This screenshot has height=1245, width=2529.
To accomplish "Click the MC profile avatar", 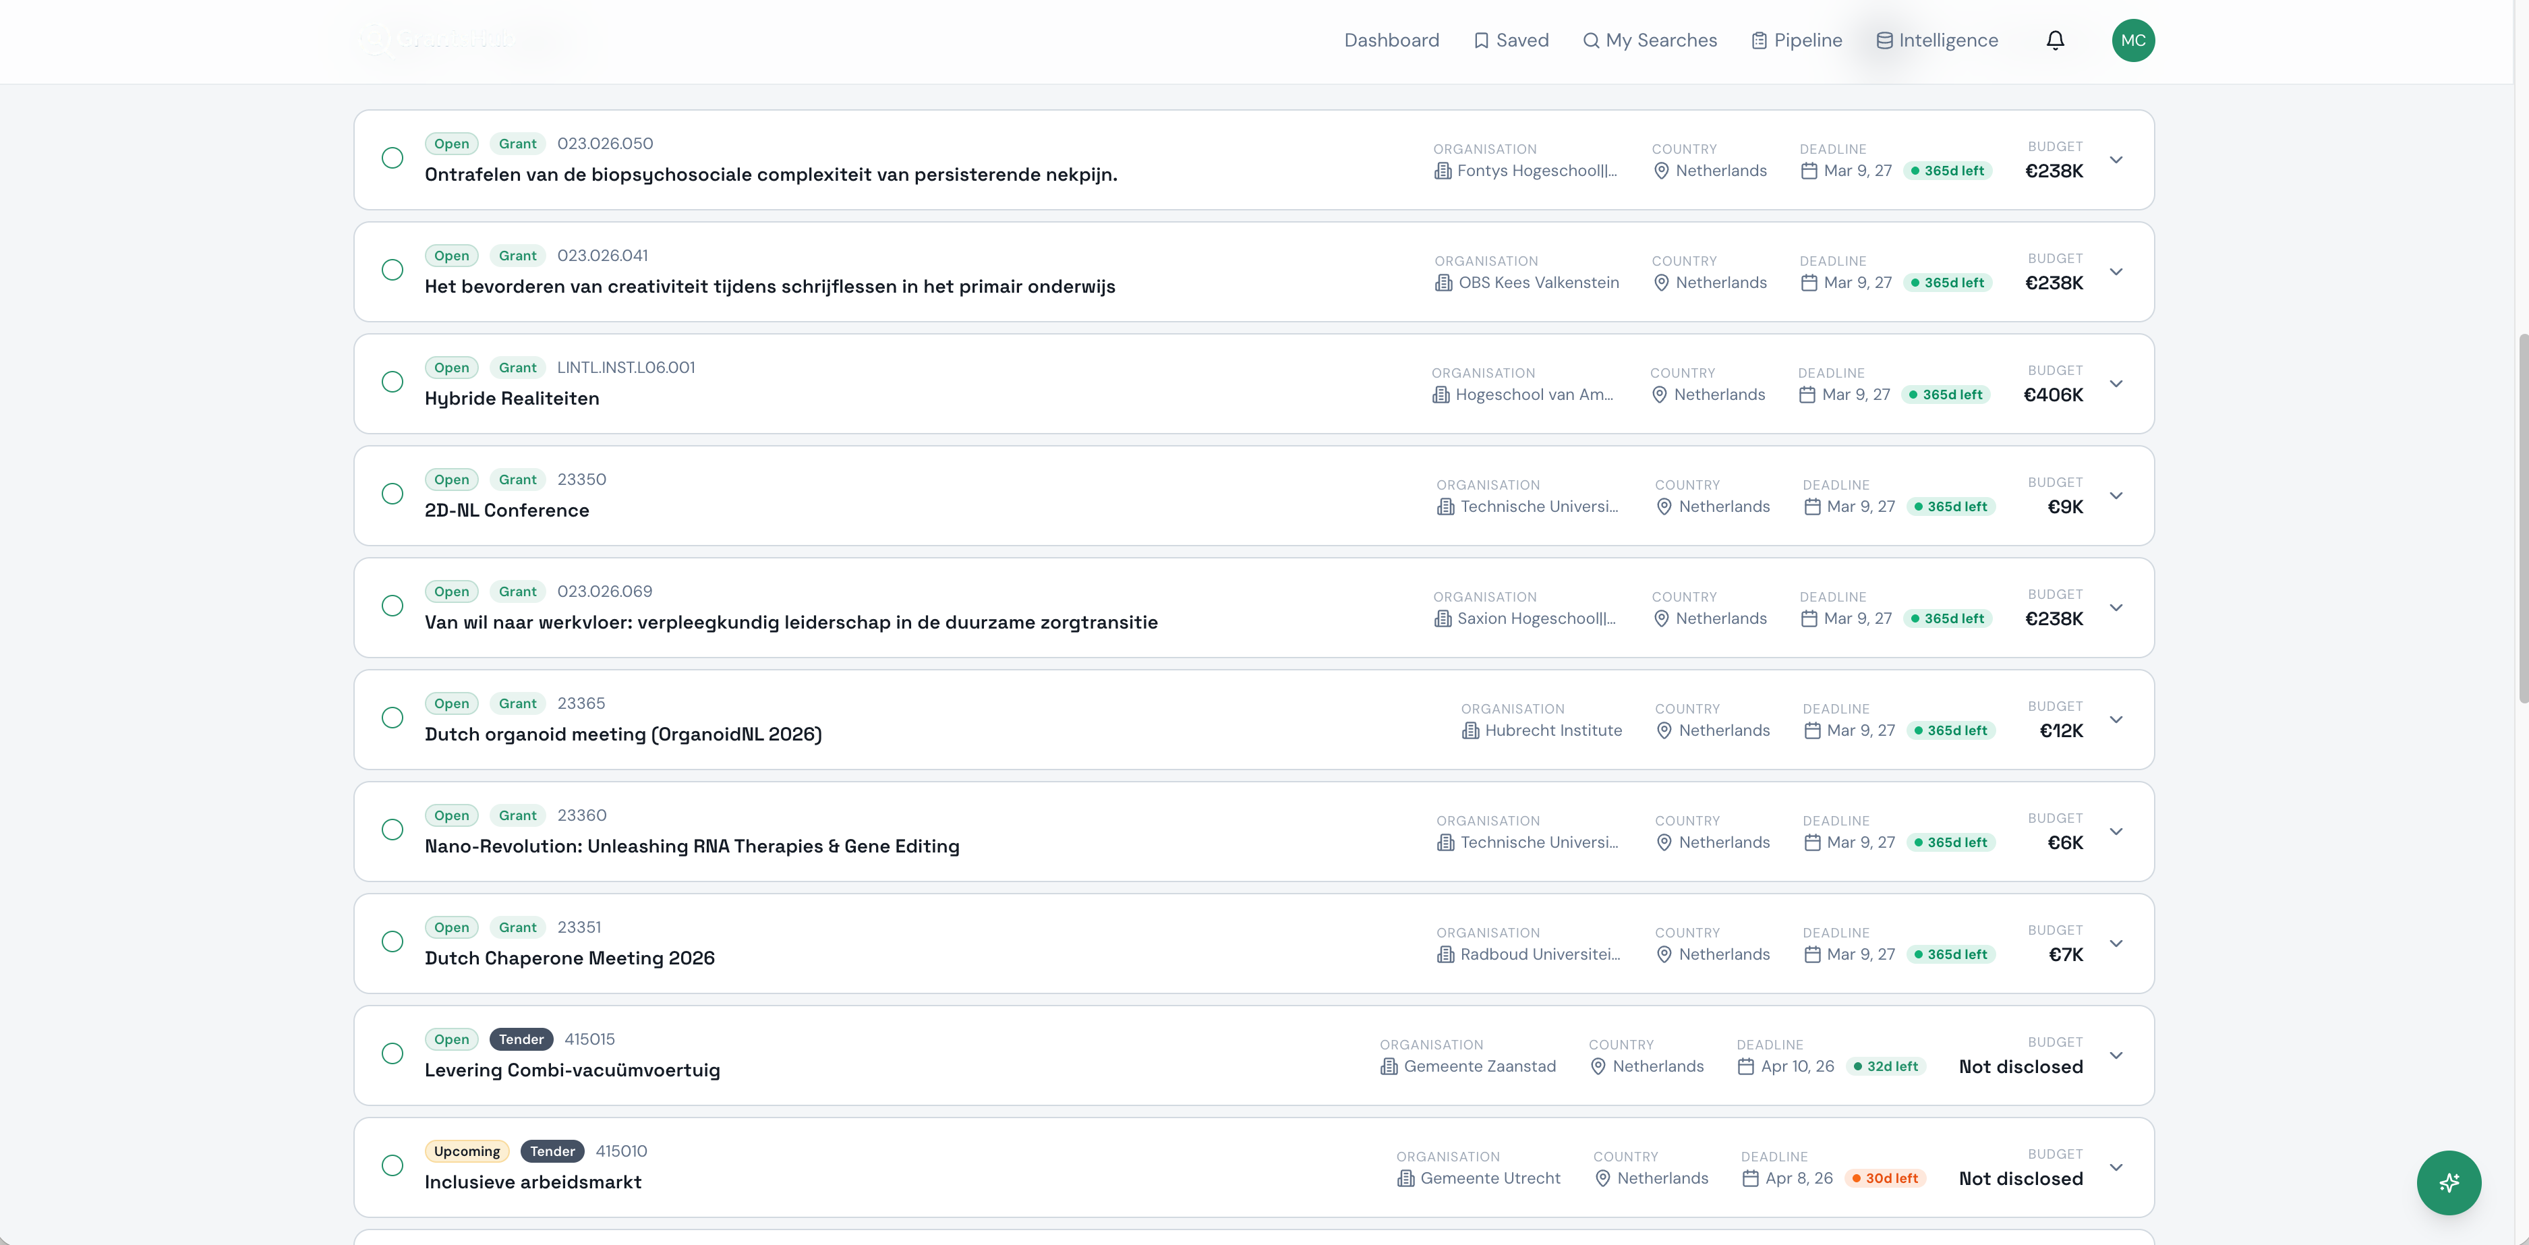I will [x=2132, y=40].
